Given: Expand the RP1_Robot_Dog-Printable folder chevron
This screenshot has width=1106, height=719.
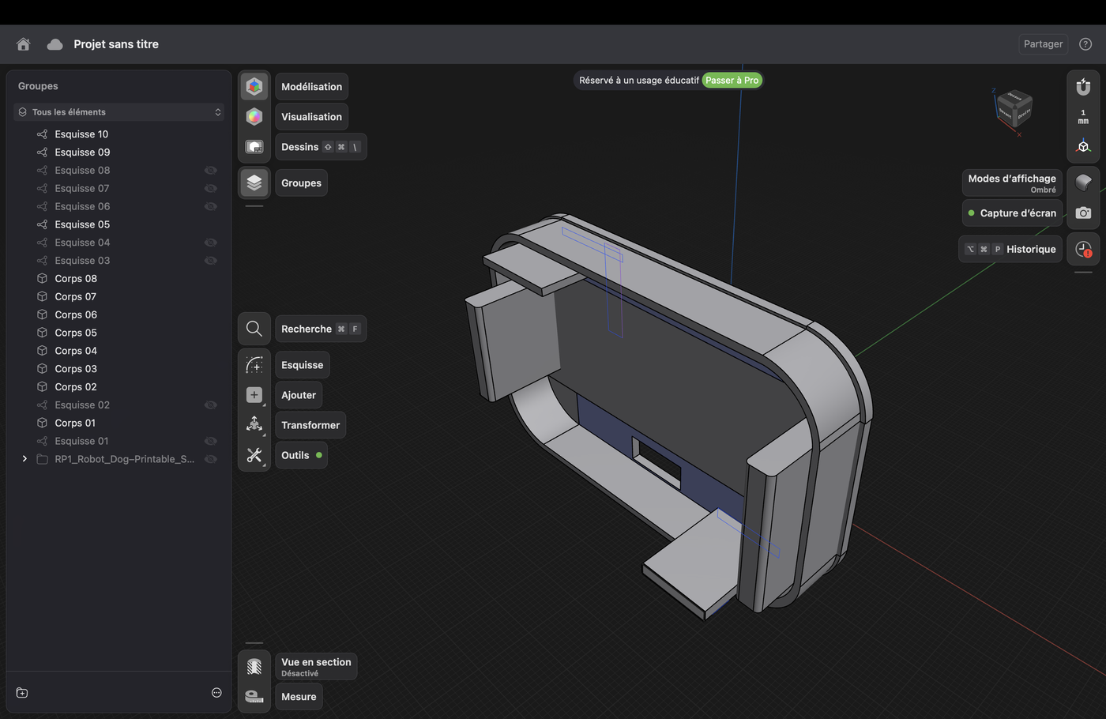Looking at the screenshot, I should point(24,459).
